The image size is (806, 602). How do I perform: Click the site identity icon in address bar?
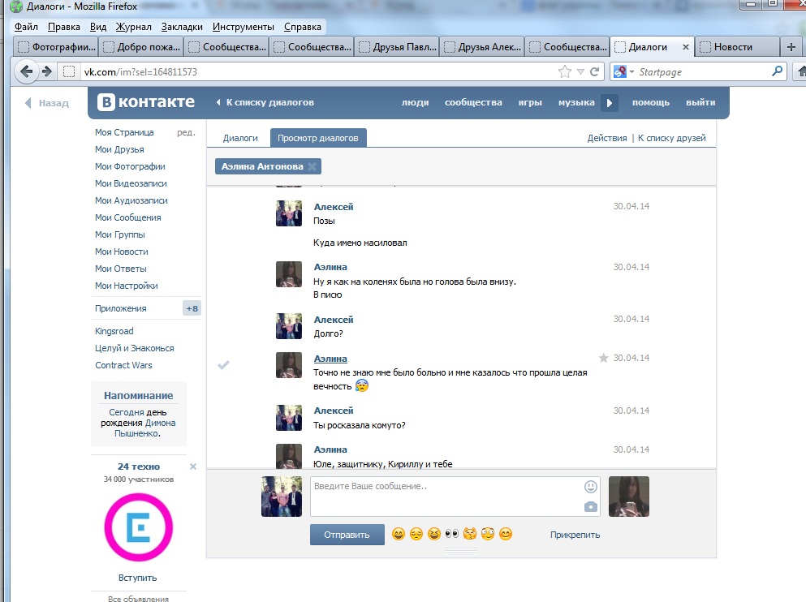click(69, 72)
